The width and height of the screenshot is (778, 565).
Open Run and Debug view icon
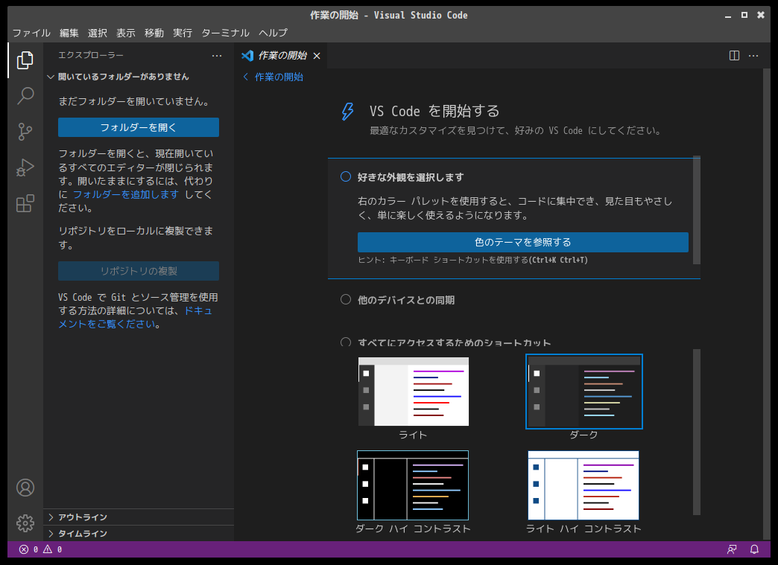point(25,167)
